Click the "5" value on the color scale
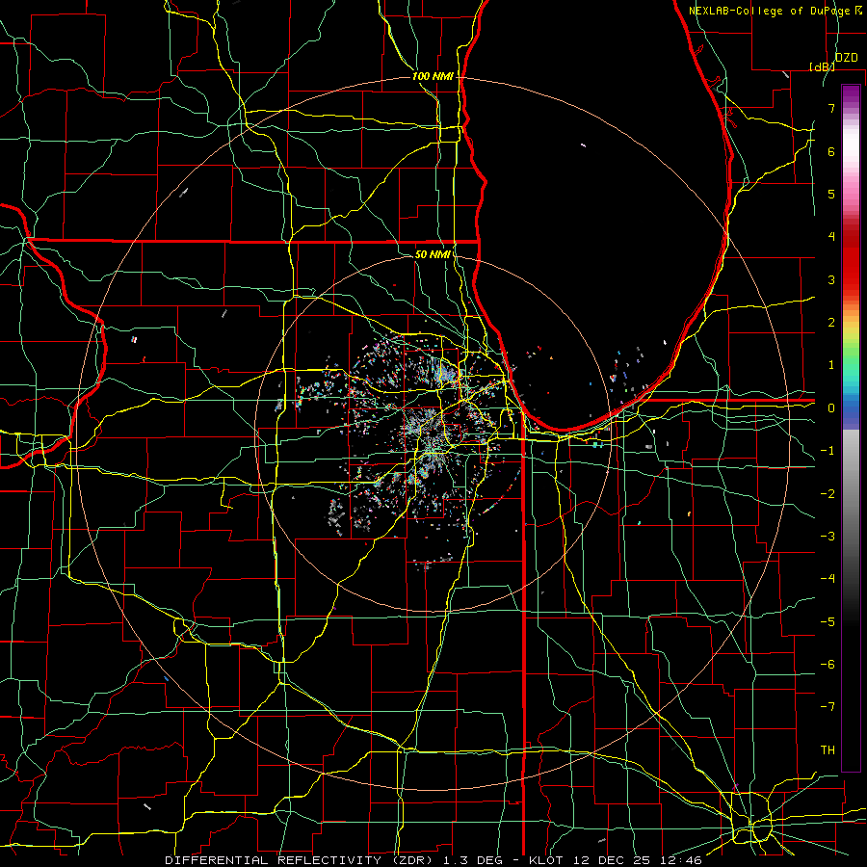Image resolution: width=867 pixels, height=867 pixels. [x=831, y=194]
